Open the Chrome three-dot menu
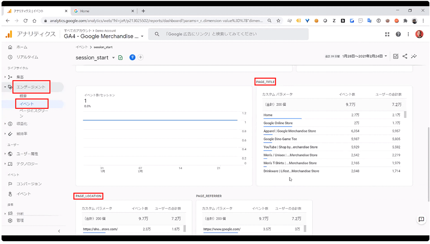Image resolution: width=430 pixels, height=244 pixels. [x=424, y=21]
